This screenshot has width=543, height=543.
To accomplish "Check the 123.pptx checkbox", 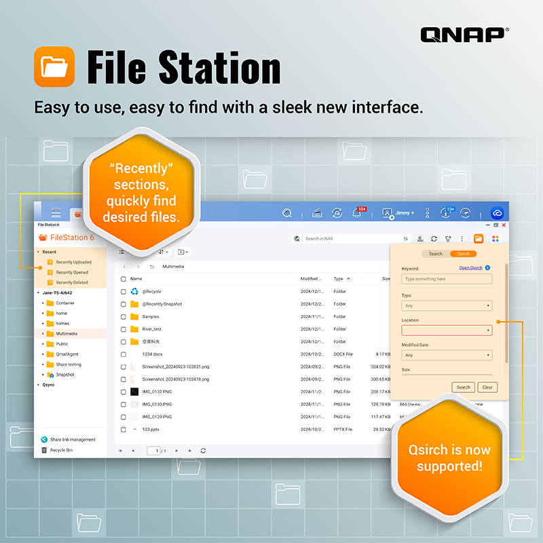I will click(x=124, y=430).
